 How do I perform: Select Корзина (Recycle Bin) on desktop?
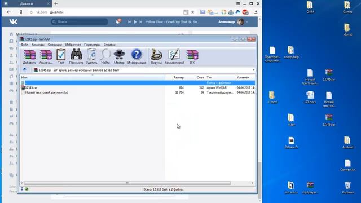(347, 188)
